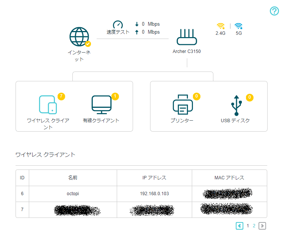Click the MAC アドレス column header
The height and width of the screenshot is (230, 282).
[229, 178]
